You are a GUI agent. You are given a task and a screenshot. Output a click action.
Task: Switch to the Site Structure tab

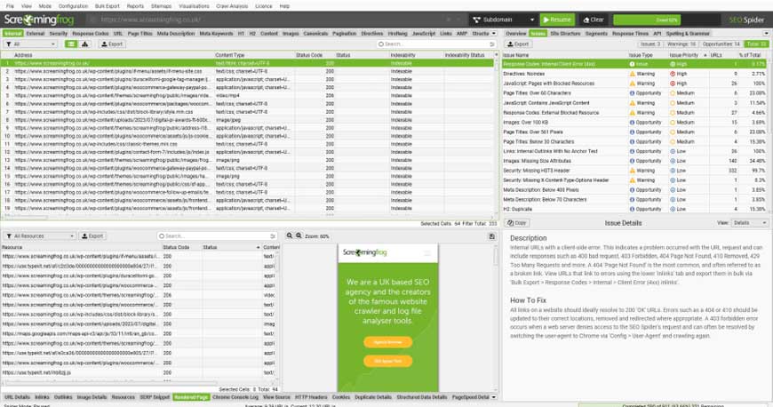click(x=565, y=34)
